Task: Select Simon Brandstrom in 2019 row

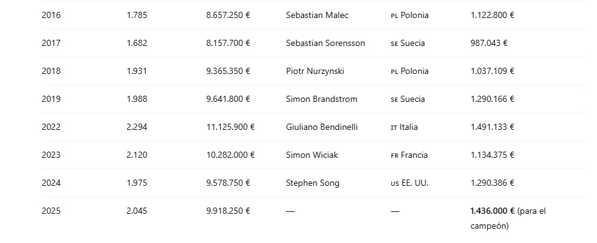Action: pos(322,99)
